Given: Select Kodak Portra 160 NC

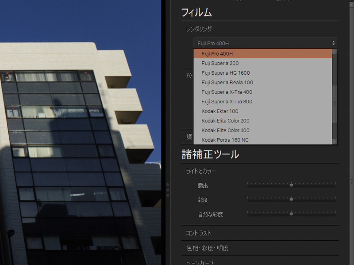Looking at the screenshot, I should (263, 140).
